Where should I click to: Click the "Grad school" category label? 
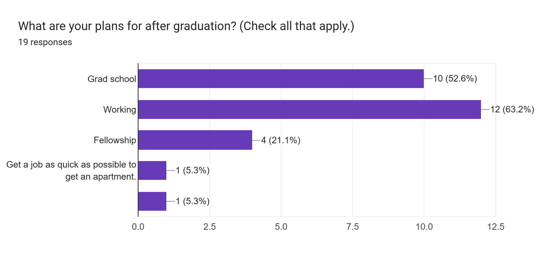[112, 79]
